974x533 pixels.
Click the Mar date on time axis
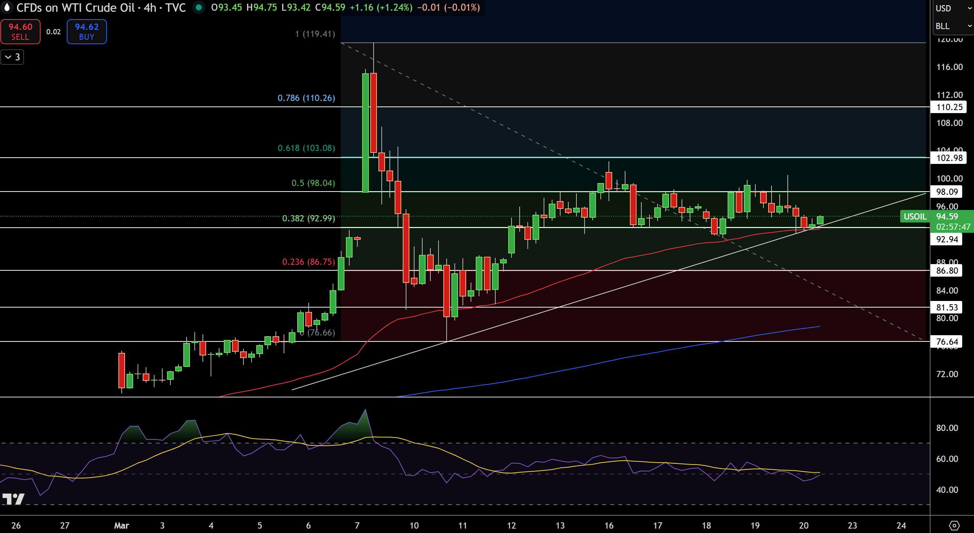pyautogui.click(x=121, y=525)
